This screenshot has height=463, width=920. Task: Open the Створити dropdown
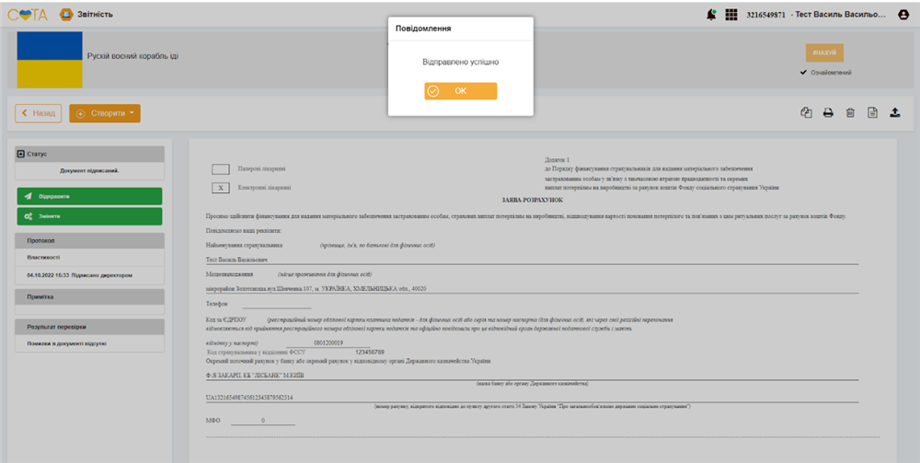105,113
